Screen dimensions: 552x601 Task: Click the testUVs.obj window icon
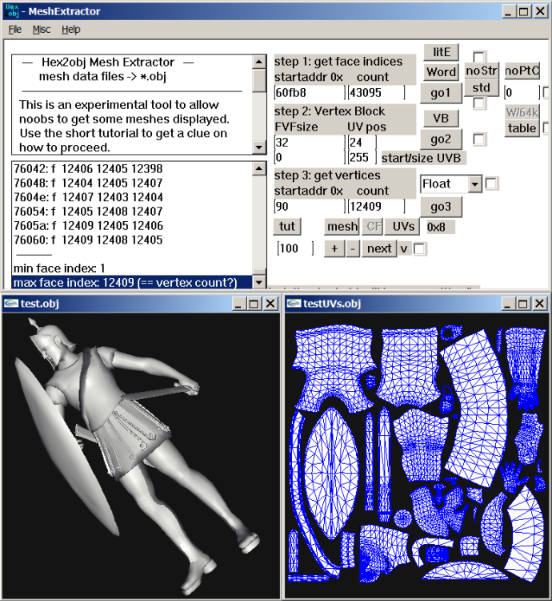294,304
